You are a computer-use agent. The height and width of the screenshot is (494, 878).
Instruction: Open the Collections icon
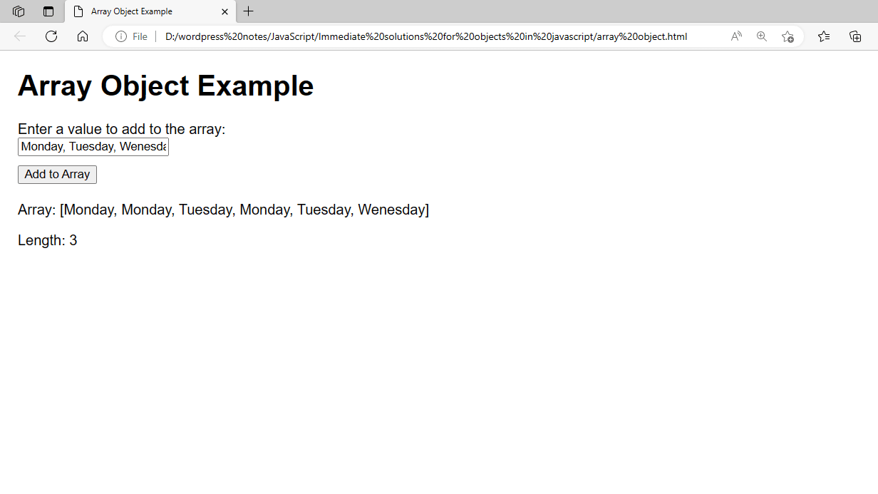[x=855, y=36]
